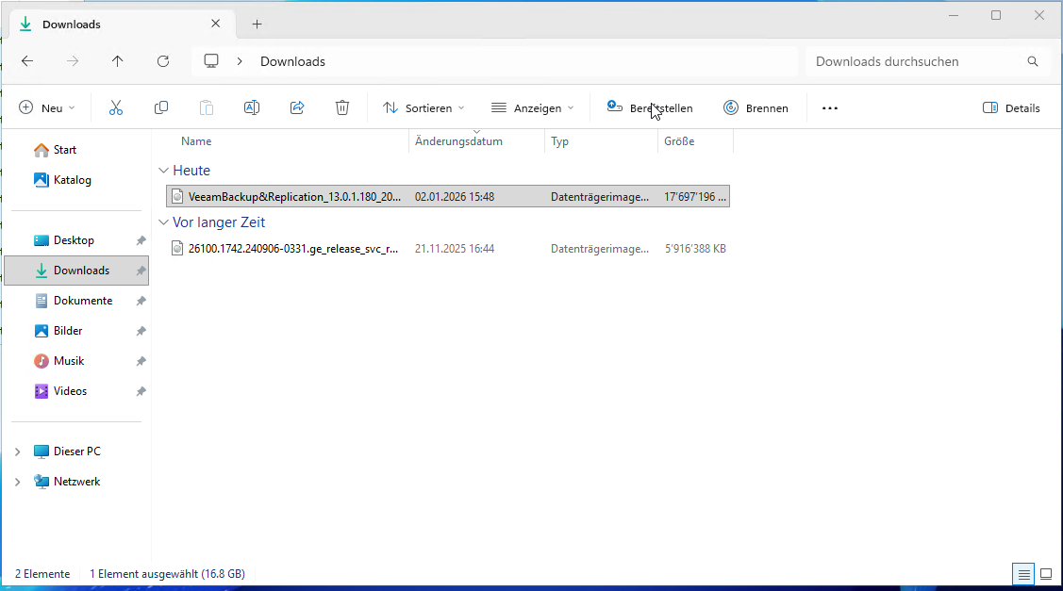Click the Downloads durchsuchen search field
1063x591 pixels.
(x=915, y=61)
